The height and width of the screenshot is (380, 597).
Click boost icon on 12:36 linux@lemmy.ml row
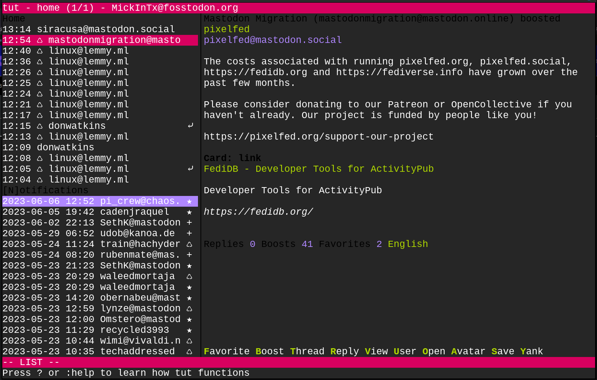pos(40,62)
